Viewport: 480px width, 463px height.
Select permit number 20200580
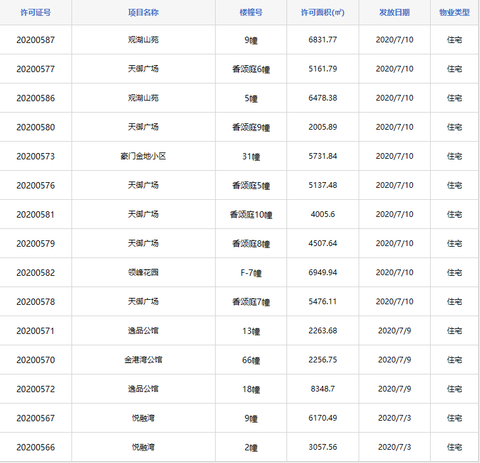point(35,127)
